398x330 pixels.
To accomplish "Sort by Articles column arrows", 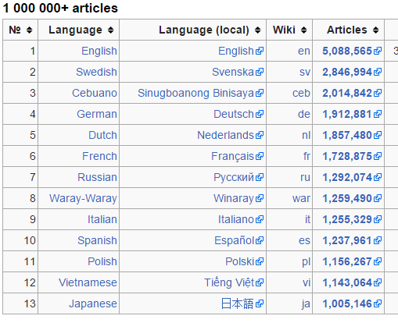I will [x=375, y=30].
